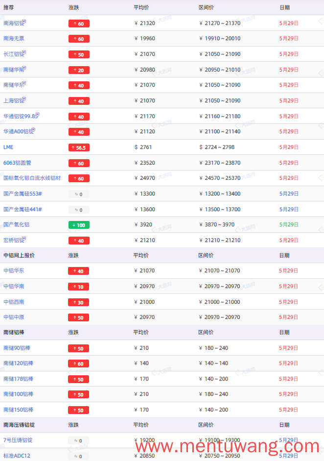Click the small icon after 华通A00铝锭
Viewport: 324px width, 461px height.
click(33, 129)
